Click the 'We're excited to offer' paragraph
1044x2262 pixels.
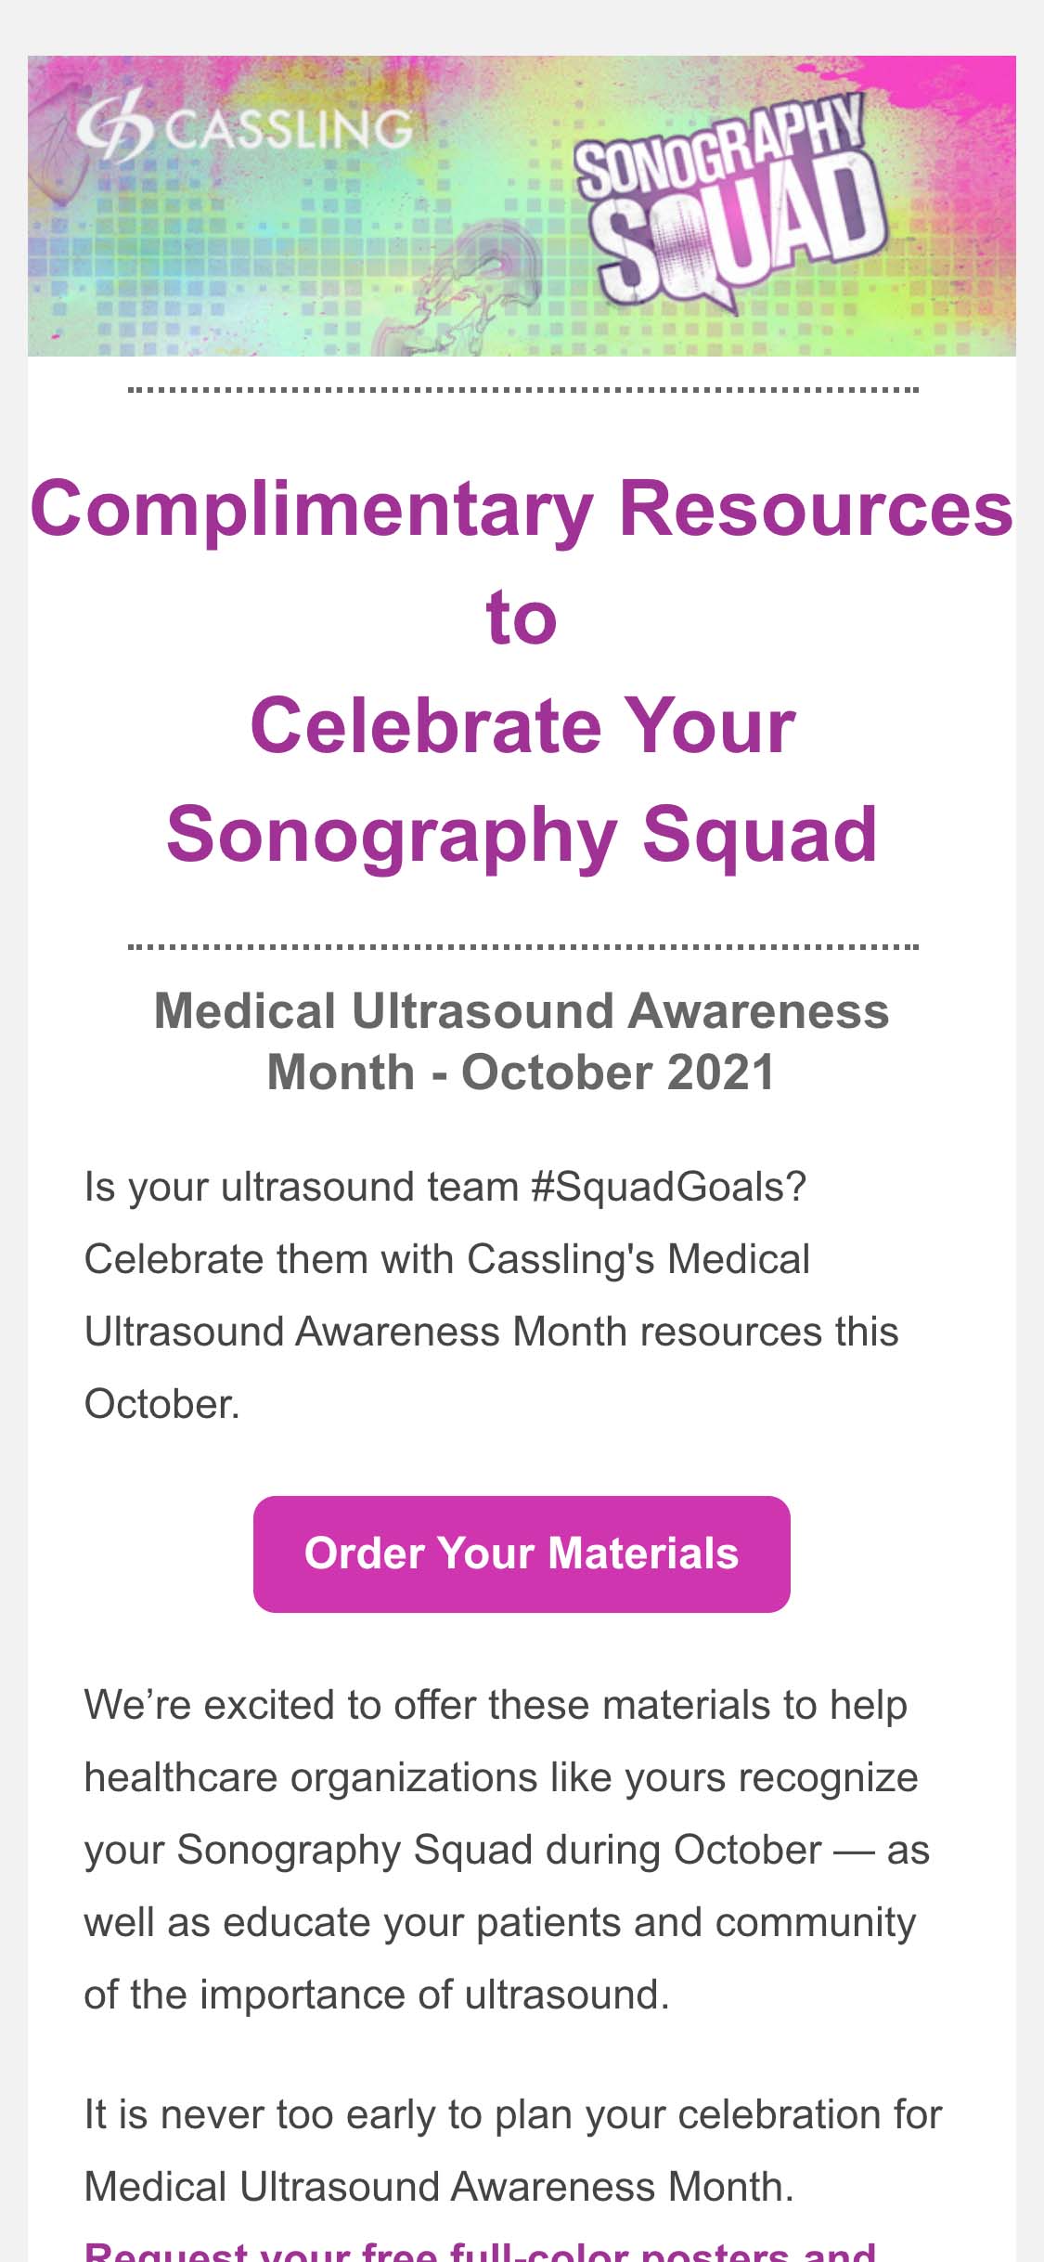(507, 1850)
